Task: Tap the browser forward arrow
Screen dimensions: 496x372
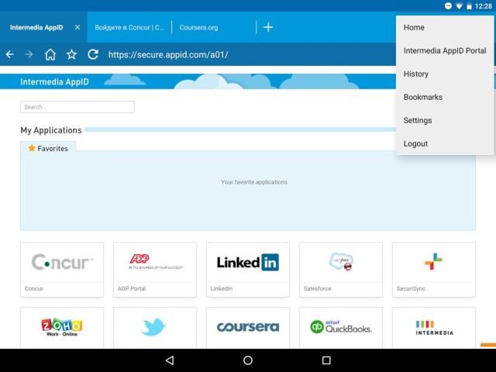Action: (x=29, y=54)
